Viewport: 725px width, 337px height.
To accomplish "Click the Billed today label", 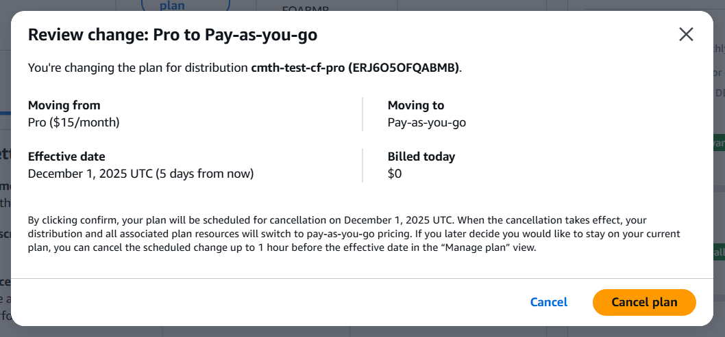I will (421, 157).
